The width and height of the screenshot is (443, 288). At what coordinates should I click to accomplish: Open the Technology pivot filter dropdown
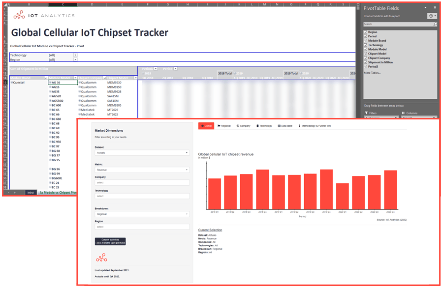click(x=75, y=55)
